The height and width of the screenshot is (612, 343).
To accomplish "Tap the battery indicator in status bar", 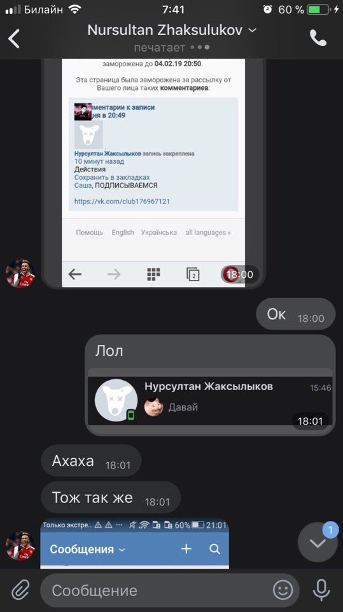I will [x=318, y=10].
